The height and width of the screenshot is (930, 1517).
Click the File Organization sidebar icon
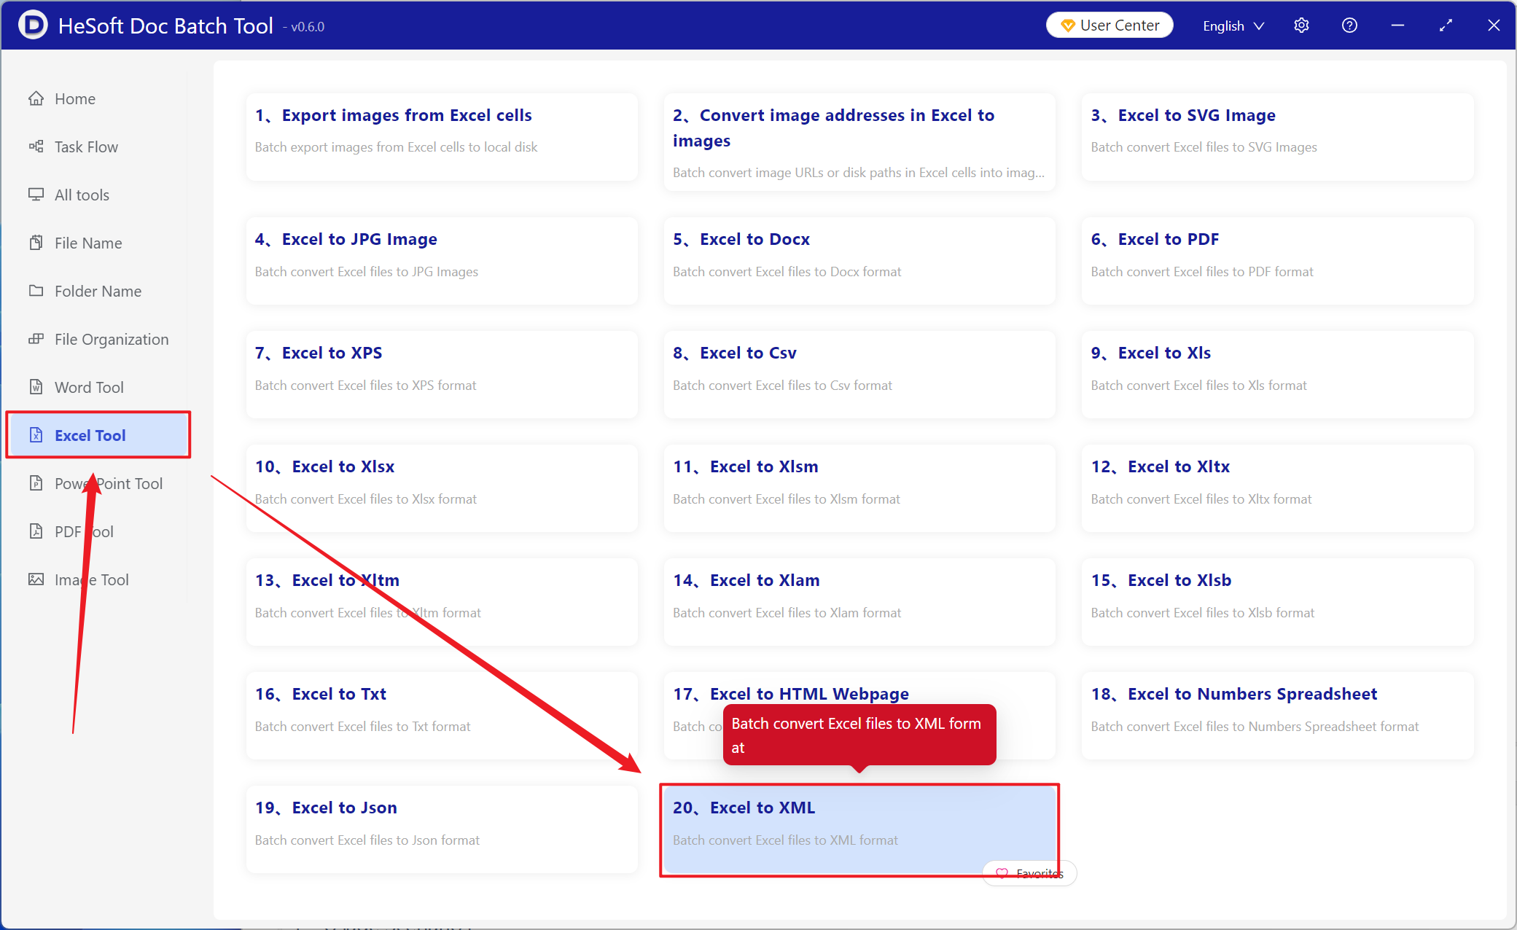coord(36,339)
